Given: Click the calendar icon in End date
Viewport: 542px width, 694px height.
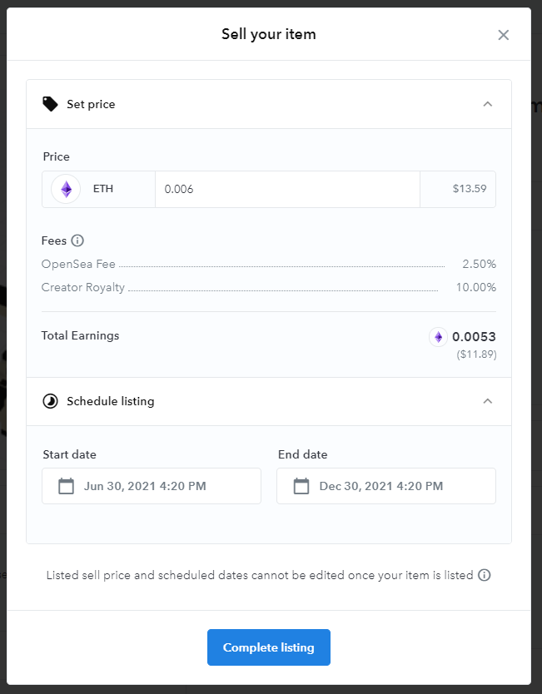Looking at the screenshot, I should point(301,486).
